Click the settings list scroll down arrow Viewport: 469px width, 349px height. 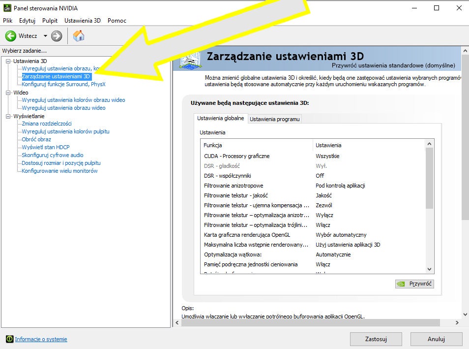pyautogui.click(x=430, y=269)
